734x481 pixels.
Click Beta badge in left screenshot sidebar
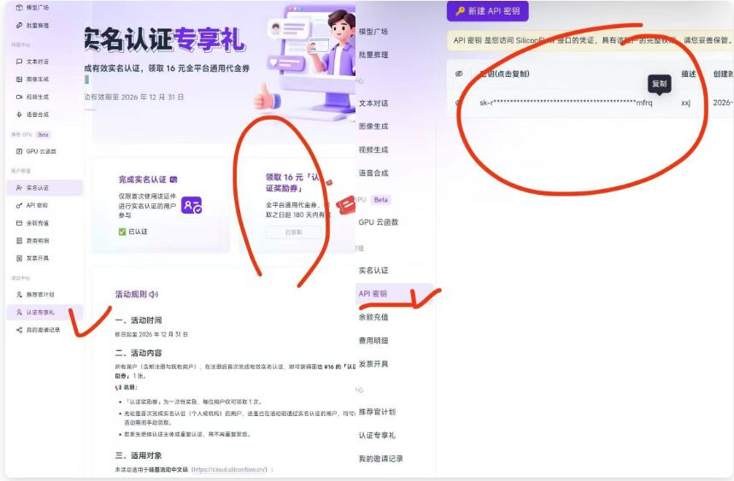(43, 135)
